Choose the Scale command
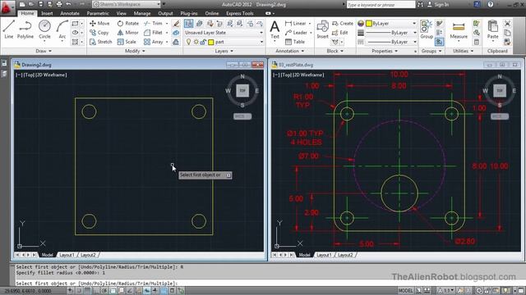This screenshot has width=526, height=295. click(127, 42)
